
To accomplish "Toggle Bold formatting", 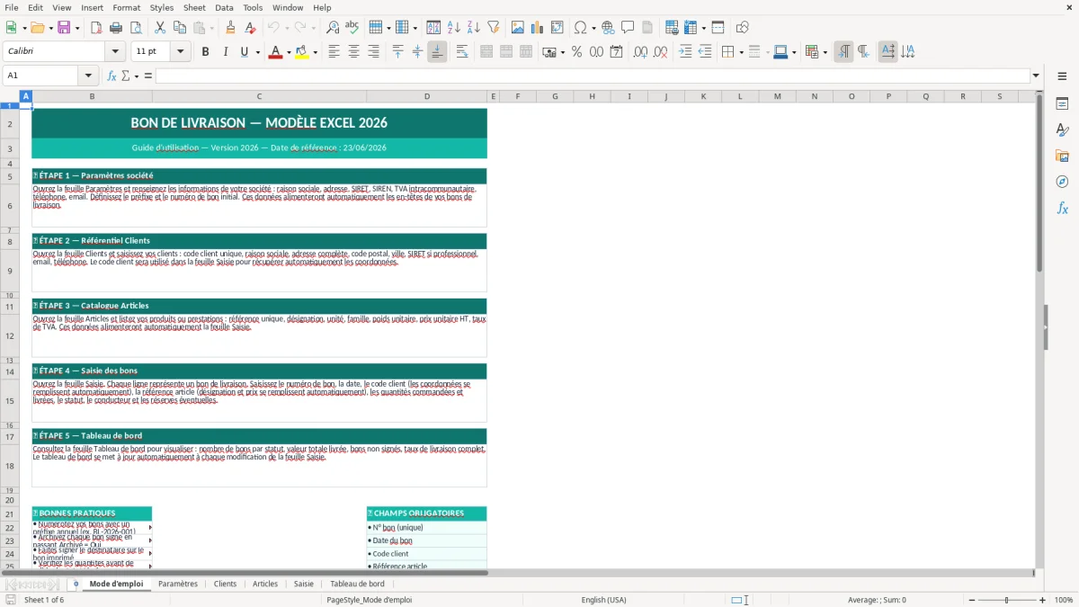I will coord(206,52).
